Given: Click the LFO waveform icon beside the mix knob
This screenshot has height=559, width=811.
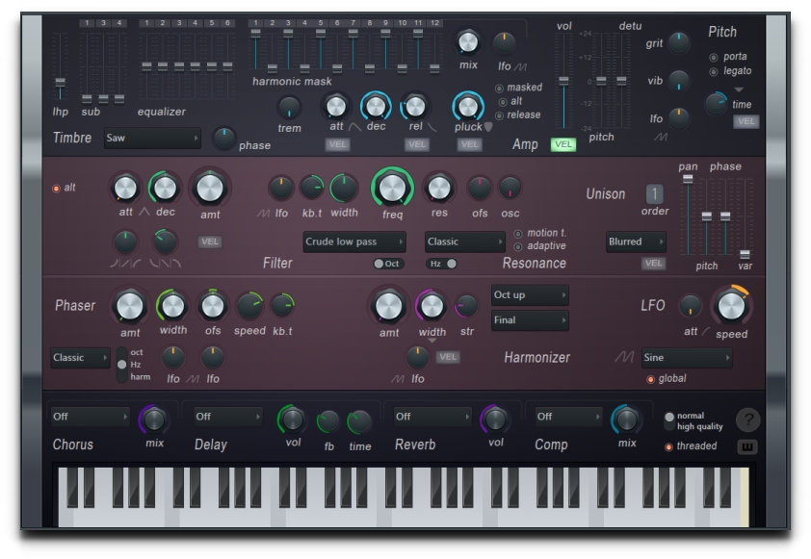Looking at the screenshot, I should tap(522, 66).
